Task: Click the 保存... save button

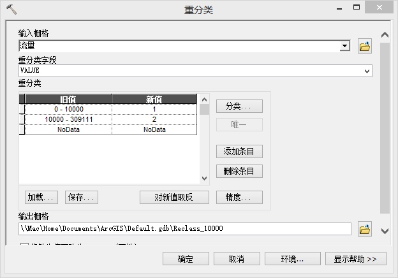Action: (82, 197)
